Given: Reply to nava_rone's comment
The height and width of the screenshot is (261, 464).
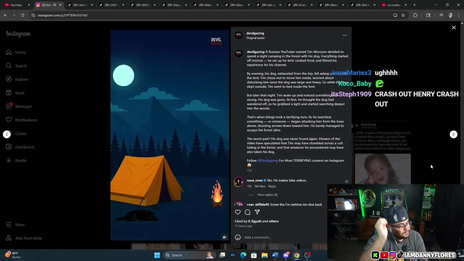Looking at the screenshot, I should pyautogui.click(x=272, y=186).
